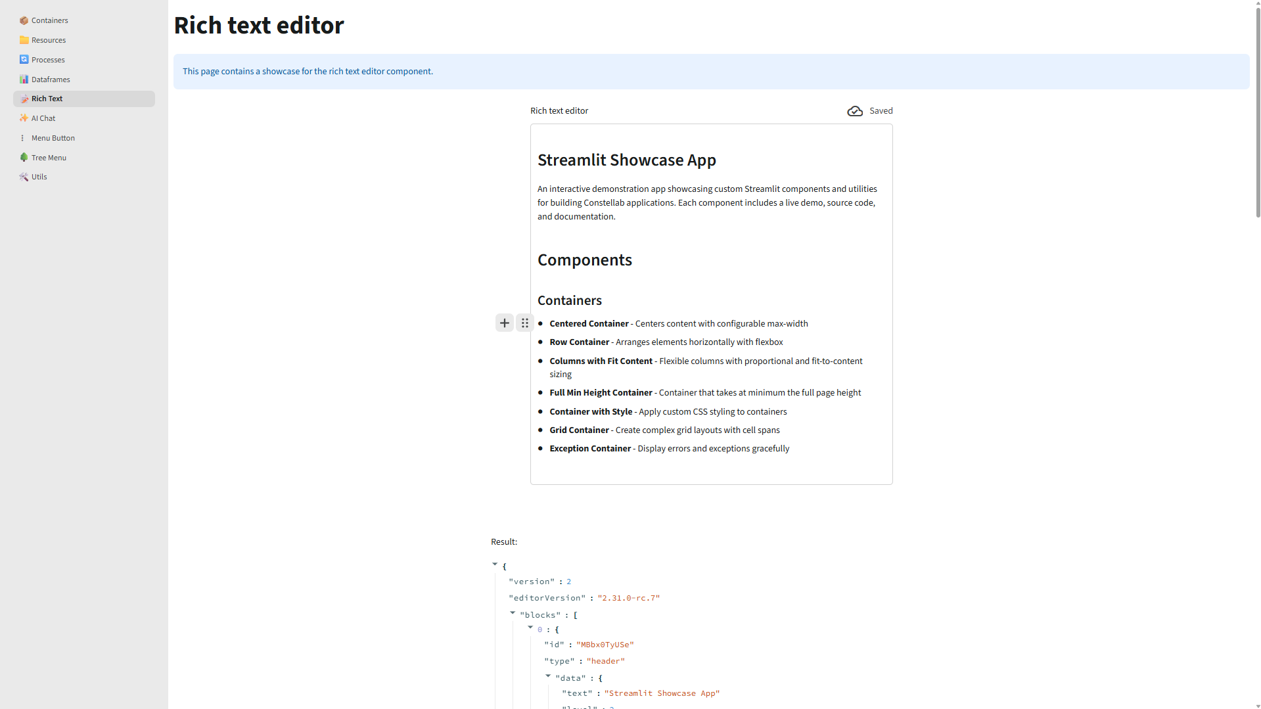The image size is (1261, 709).
Task: Open the Rich Text page
Action: [47, 99]
